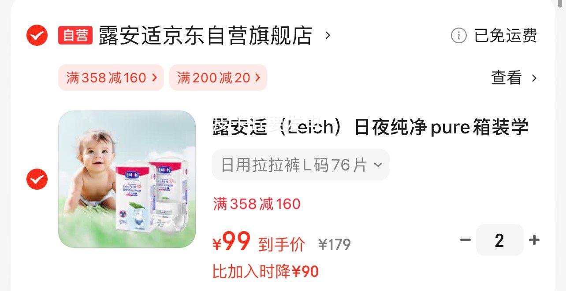Viewport: 566px width, 291px height.
Task: Click the 已免运费 free shipping label
Action: [506, 35]
